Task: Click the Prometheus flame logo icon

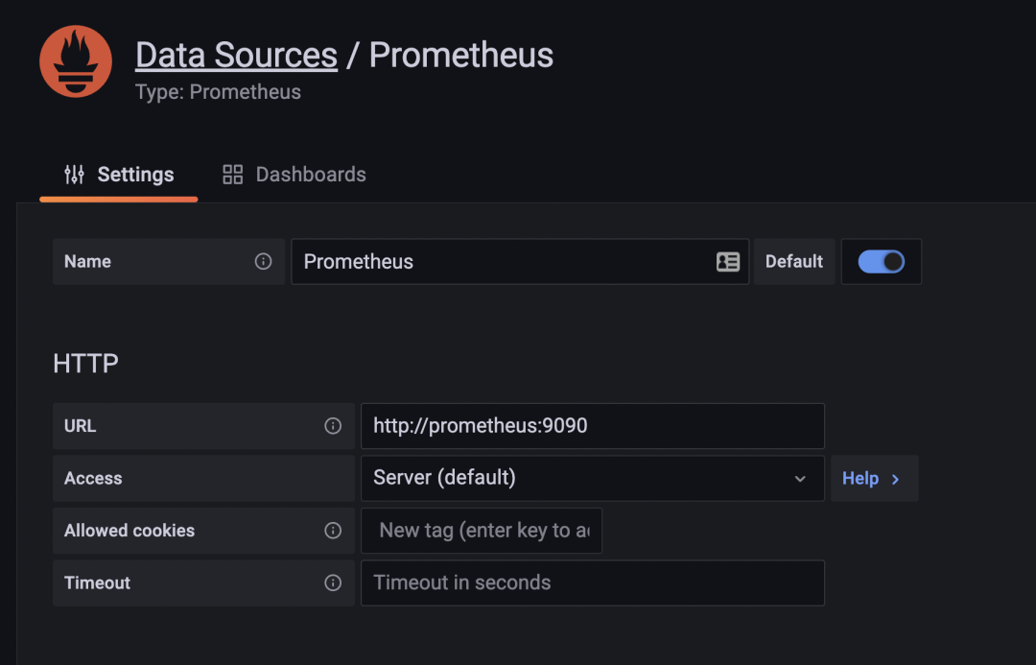Action: point(76,61)
